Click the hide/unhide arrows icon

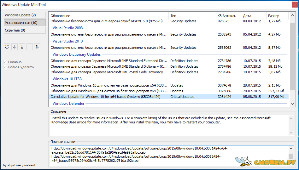click(x=37, y=47)
